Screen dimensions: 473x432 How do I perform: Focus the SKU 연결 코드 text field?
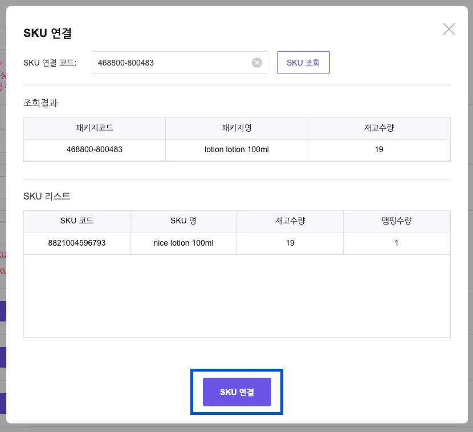click(171, 63)
